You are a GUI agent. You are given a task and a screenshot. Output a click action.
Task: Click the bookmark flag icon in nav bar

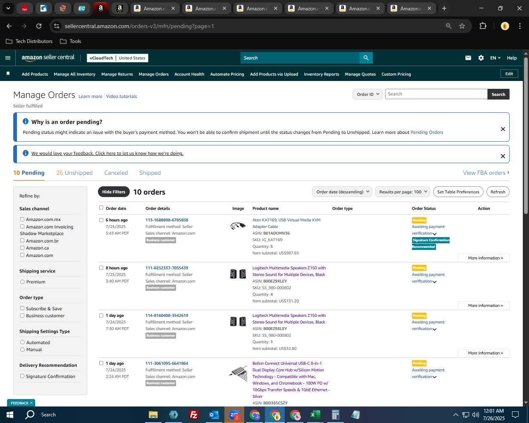(8, 74)
